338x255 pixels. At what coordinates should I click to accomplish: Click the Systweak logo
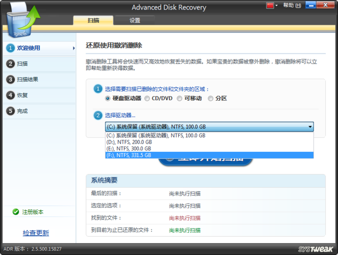point(316,249)
